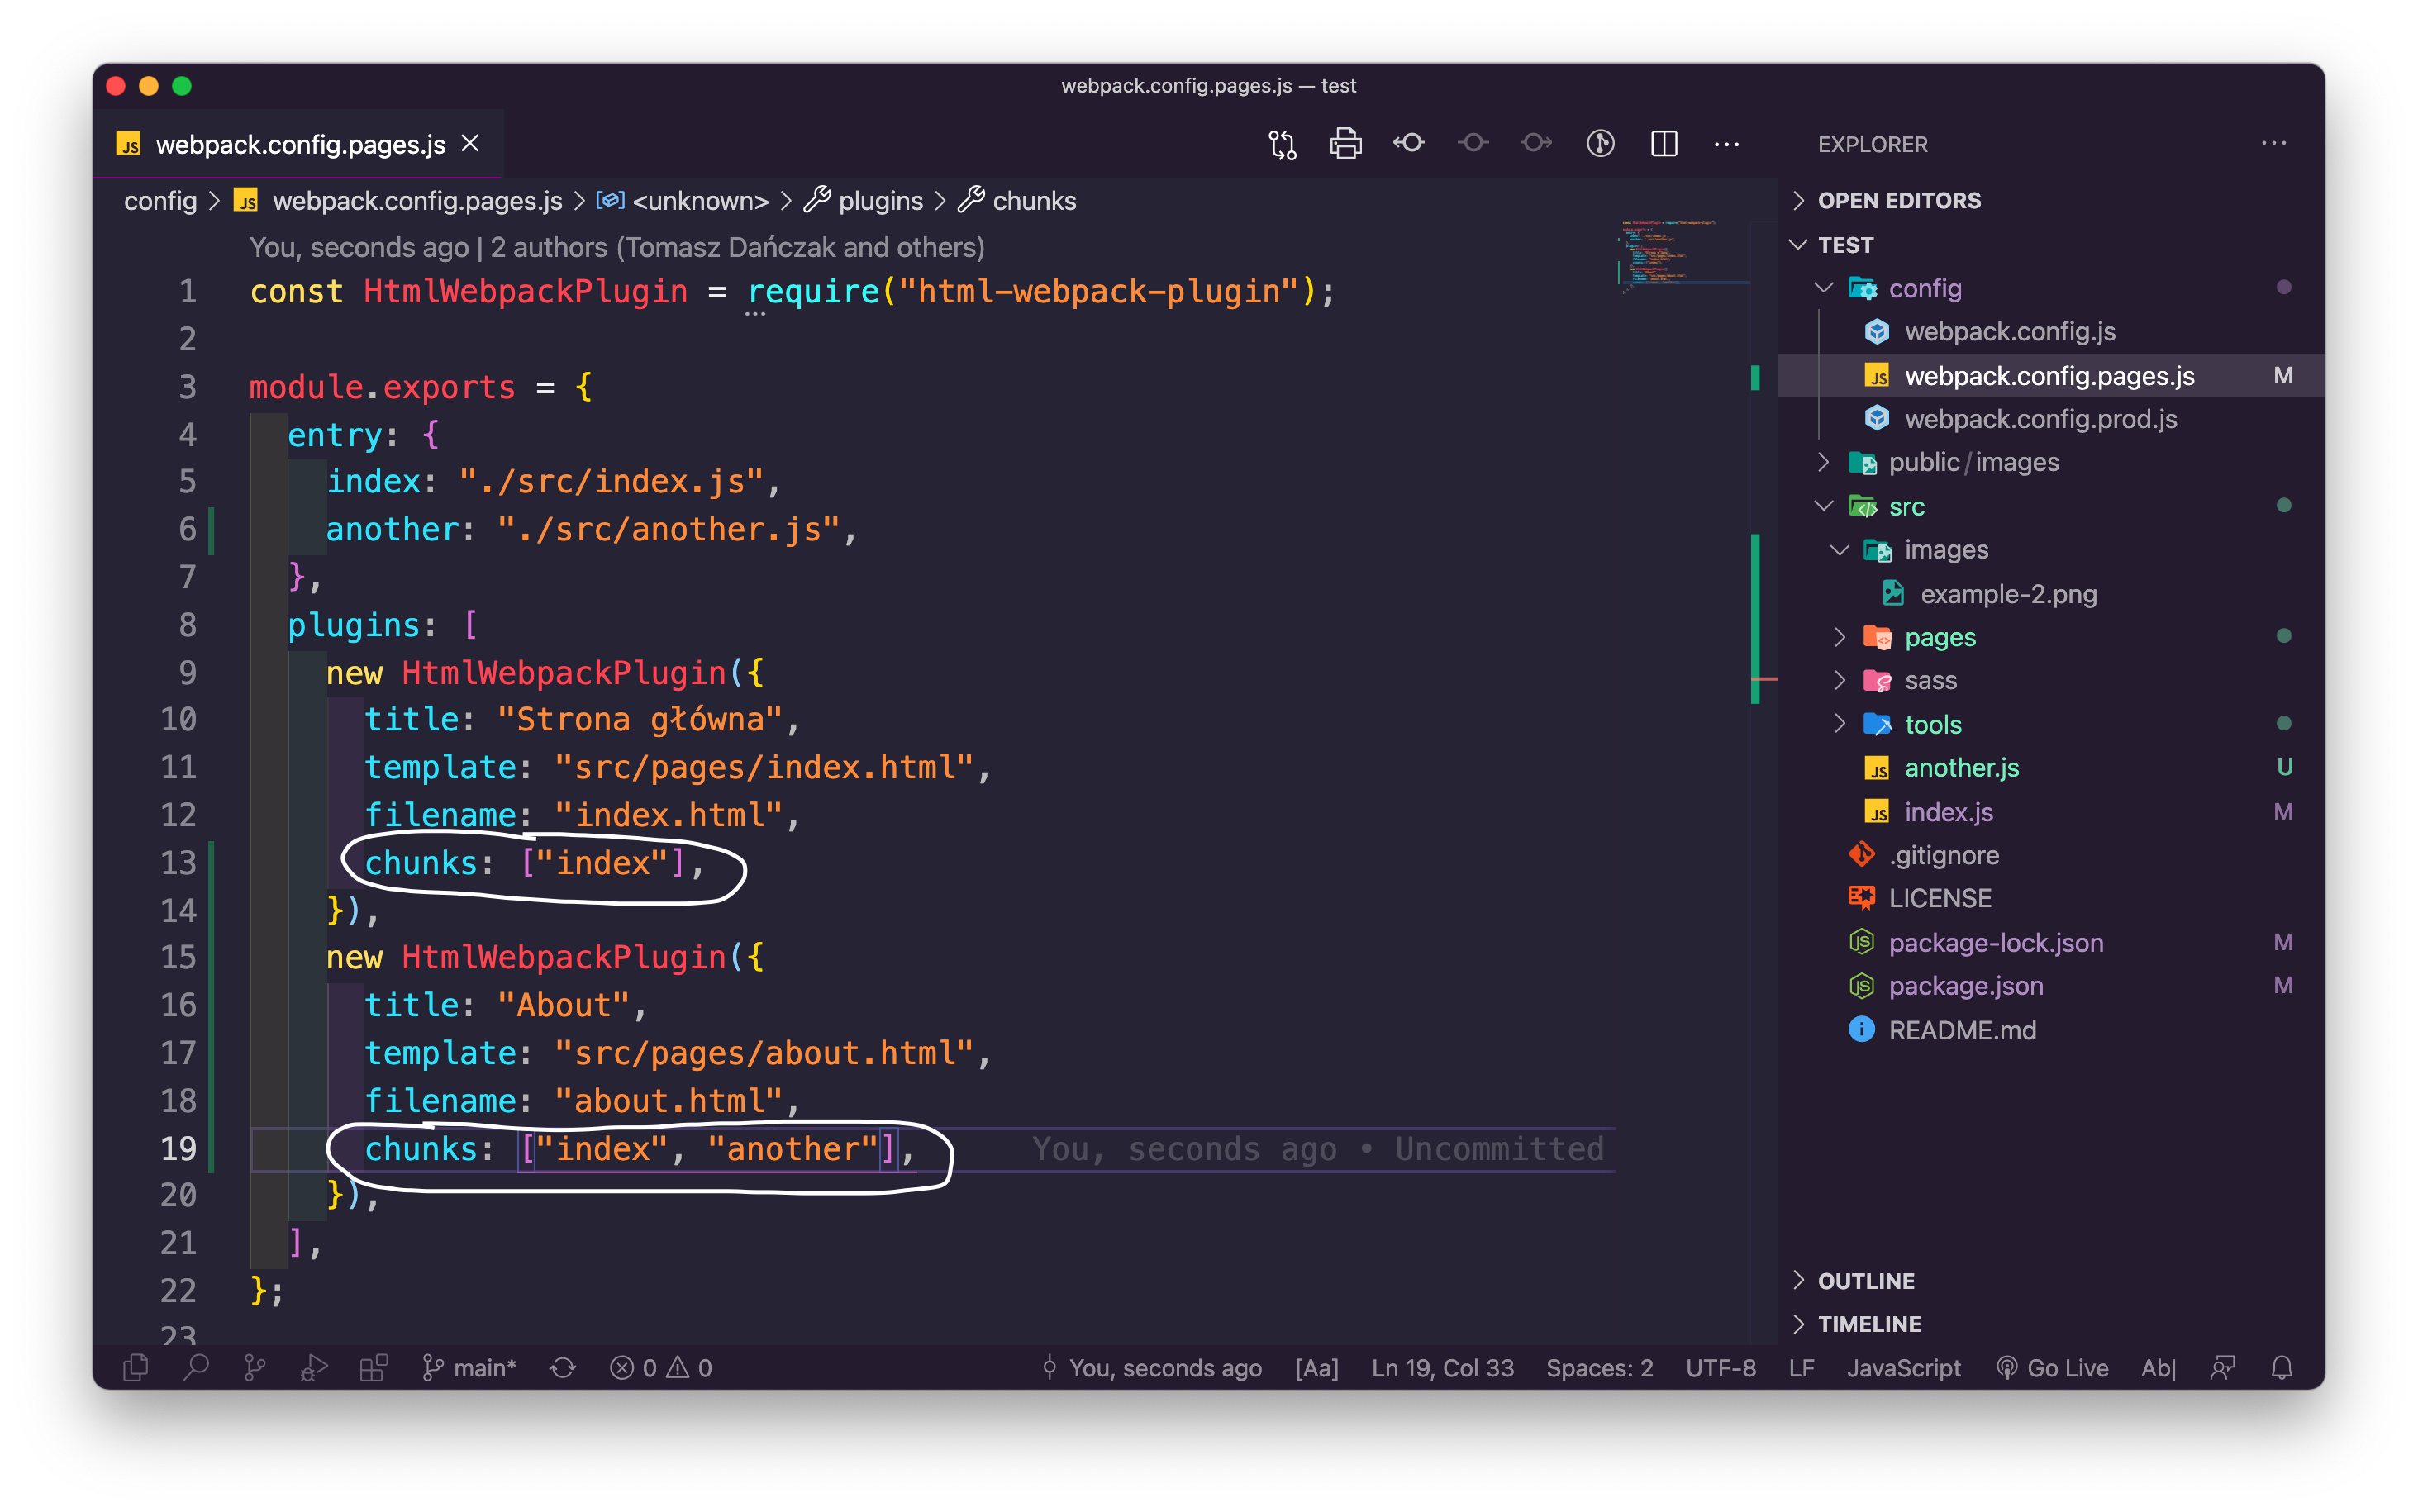Change indentation via Spaces: 2
Screen dimensions: 2418x1512
[x=1599, y=1367]
